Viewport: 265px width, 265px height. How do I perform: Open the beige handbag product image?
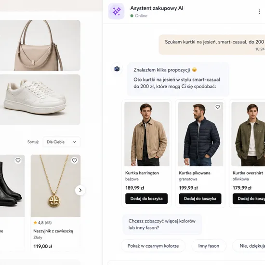click(40, 45)
